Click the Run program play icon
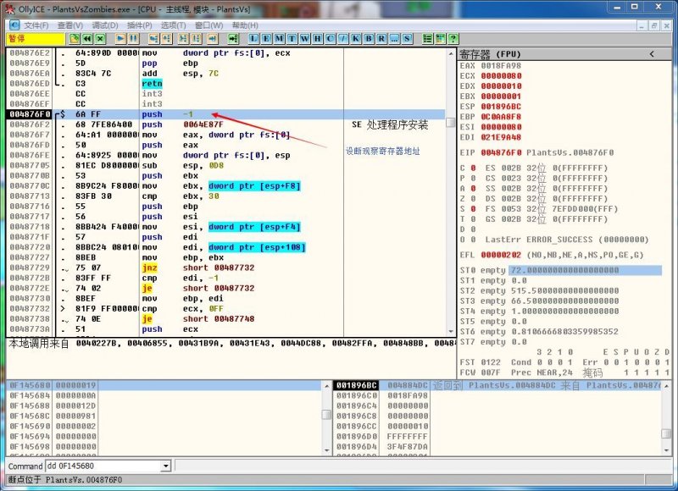Viewport: 678px width, 491px height. [120, 39]
